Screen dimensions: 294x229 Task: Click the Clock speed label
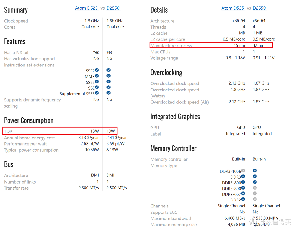coord(16,21)
